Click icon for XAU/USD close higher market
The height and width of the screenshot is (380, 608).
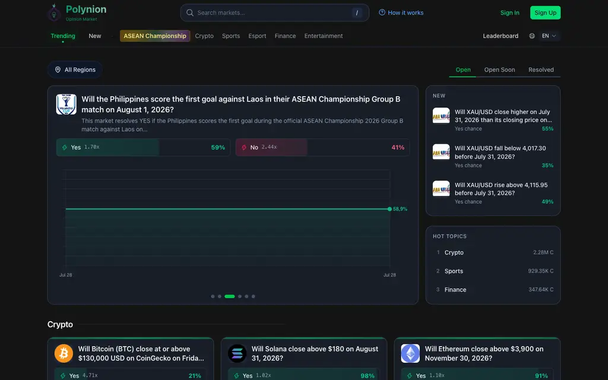[x=441, y=116]
